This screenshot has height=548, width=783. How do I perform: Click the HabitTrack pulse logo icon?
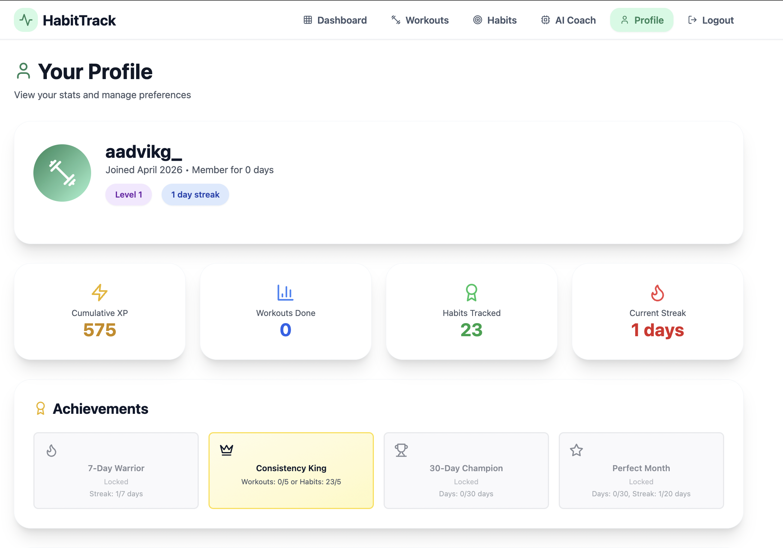[26, 20]
